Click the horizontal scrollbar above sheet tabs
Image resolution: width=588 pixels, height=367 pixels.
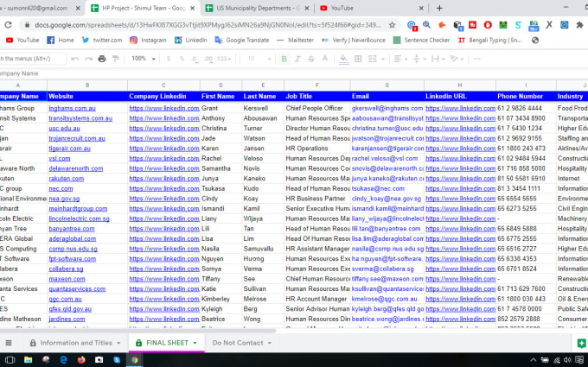[x=137, y=331]
